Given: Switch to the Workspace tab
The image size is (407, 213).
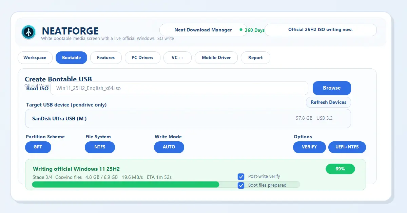Looking at the screenshot, I should pos(35,58).
